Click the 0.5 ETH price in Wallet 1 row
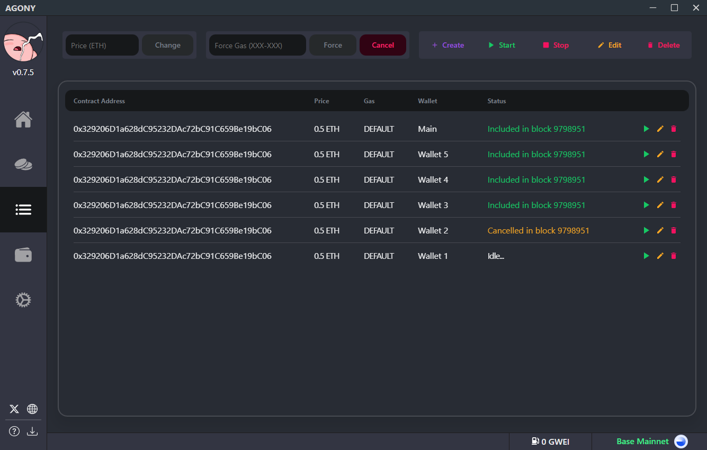This screenshot has height=450, width=707. (x=327, y=256)
